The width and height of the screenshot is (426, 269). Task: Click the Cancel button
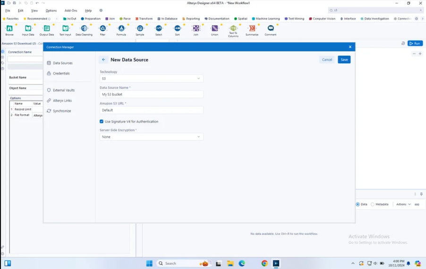(x=327, y=60)
